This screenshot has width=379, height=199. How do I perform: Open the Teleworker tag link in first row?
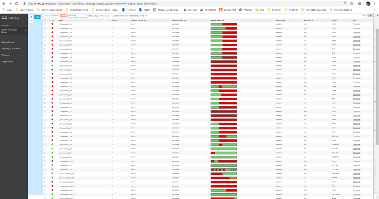357,24
